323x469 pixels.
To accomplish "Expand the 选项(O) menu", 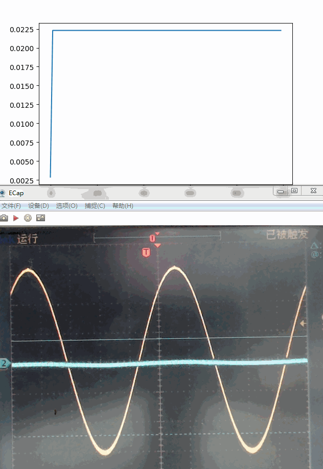I will [x=66, y=206].
